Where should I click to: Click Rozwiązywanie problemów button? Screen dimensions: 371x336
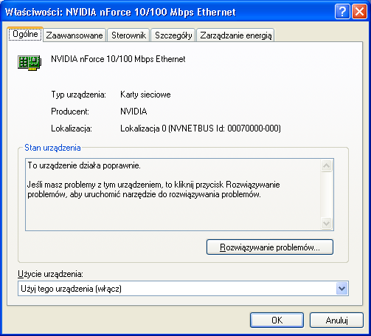tap(270, 247)
